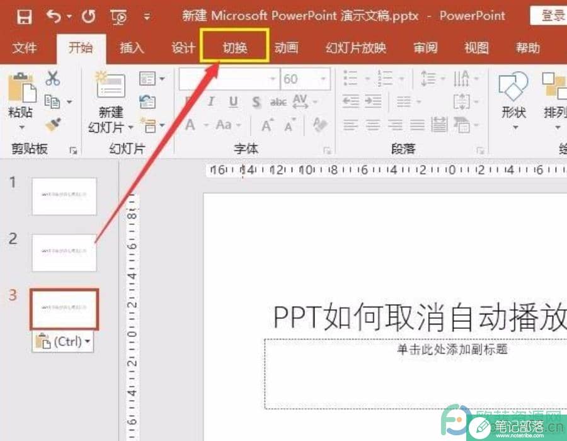Open the 审阅 review tab
Image resolution: width=567 pixels, height=441 pixels.
click(425, 48)
